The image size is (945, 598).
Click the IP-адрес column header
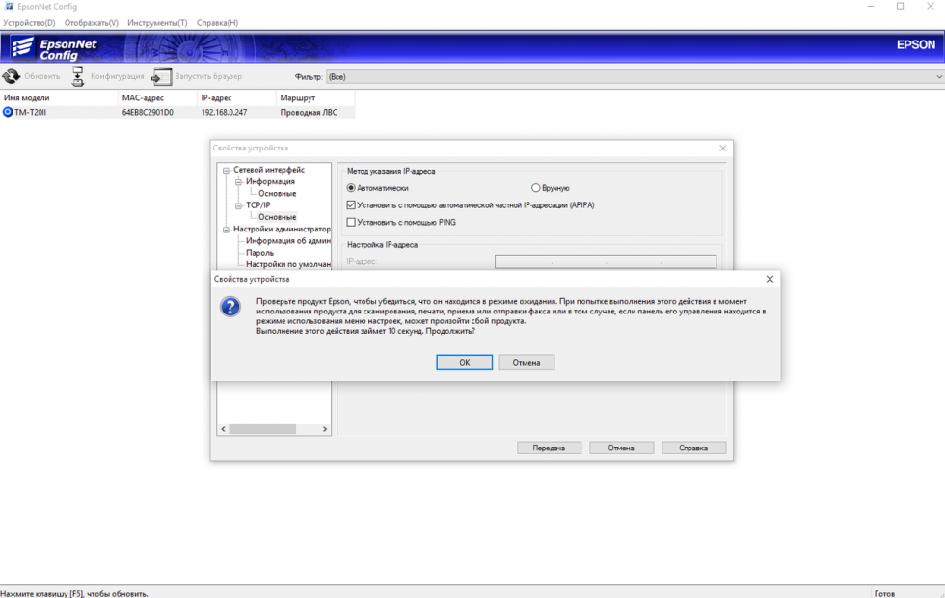pyautogui.click(x=236, y=97)
